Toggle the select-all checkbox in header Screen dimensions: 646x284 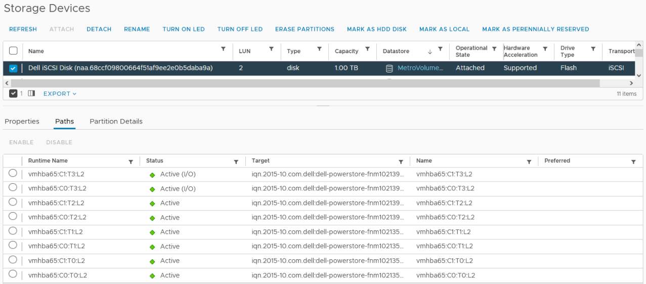tap(14, 51)
